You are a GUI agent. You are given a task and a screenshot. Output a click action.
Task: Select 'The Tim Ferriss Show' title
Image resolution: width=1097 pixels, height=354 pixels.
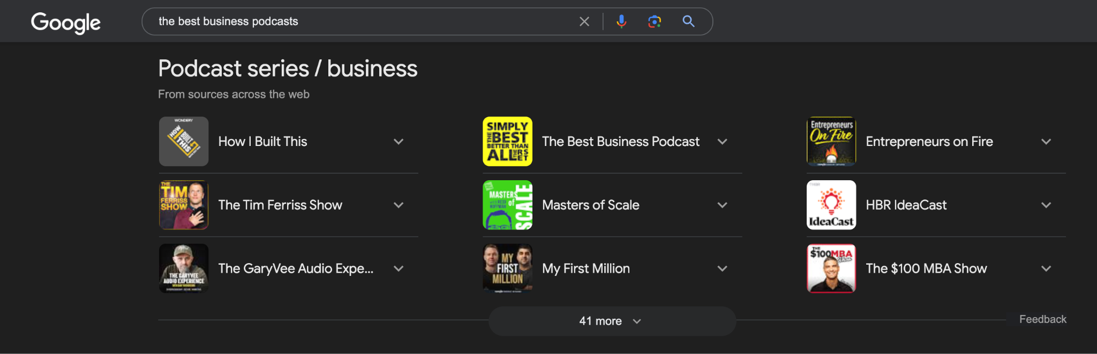click(x=280, y=205)
